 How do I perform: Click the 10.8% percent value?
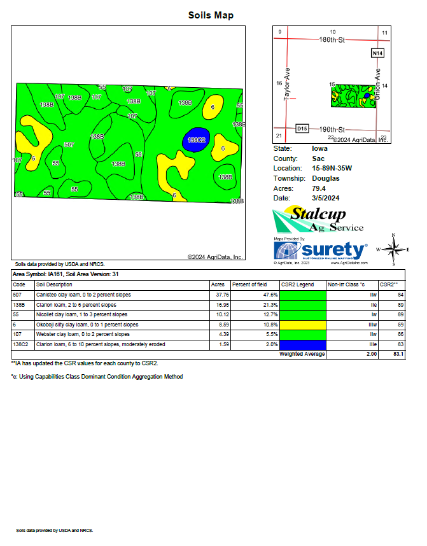tap(270, 325)
